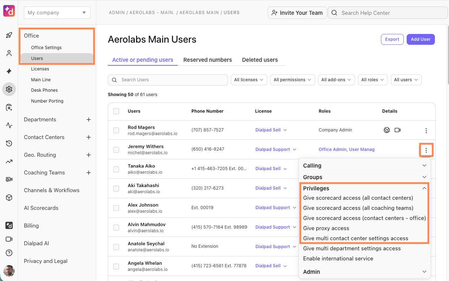
Task: Click Invite Your Team button
Action: (297, 13)
